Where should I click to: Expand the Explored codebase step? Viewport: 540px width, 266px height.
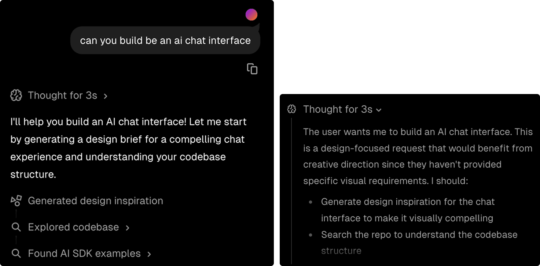coord(73,227)
